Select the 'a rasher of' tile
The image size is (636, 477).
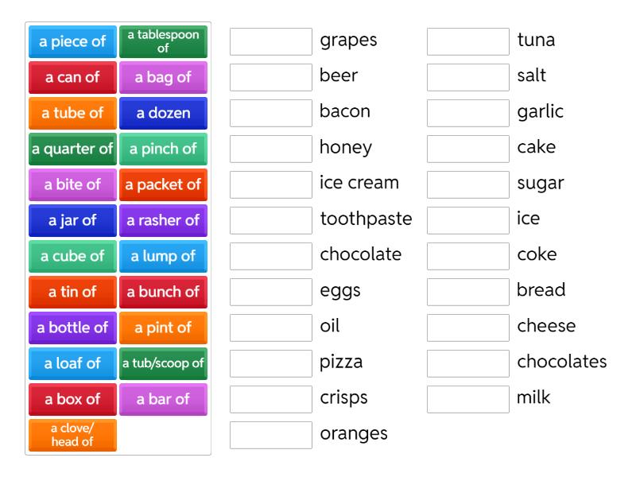tap(163, 221)
